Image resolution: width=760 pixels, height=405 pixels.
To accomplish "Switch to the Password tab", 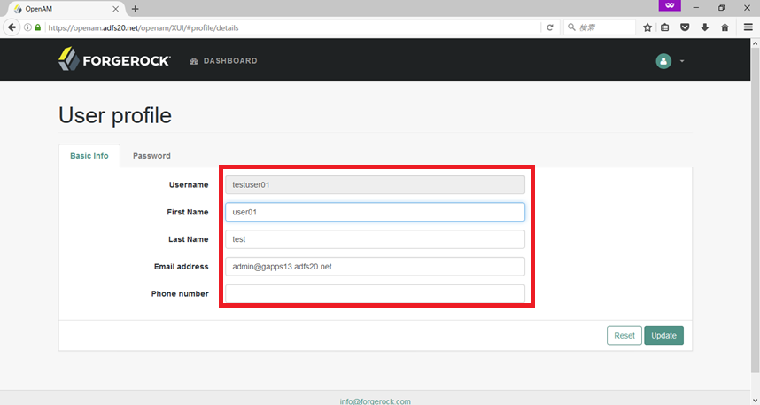I will point(151,156).
